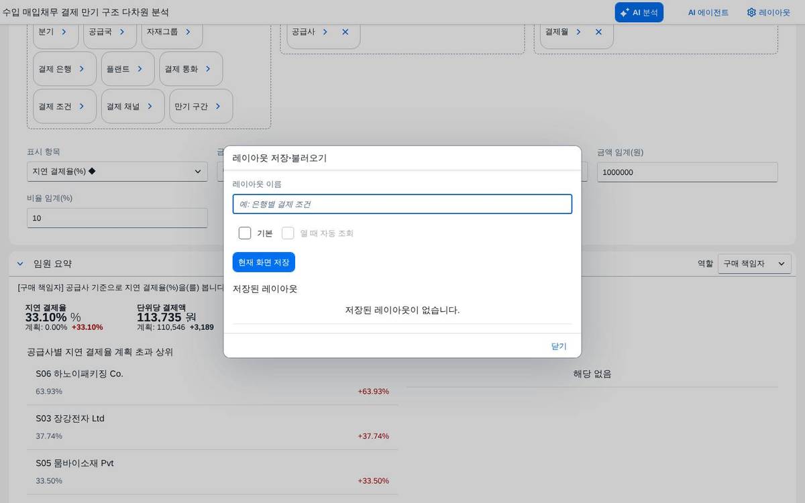Click the +33.50% variance value
The image size is (805, 503).
pos(373,481)
